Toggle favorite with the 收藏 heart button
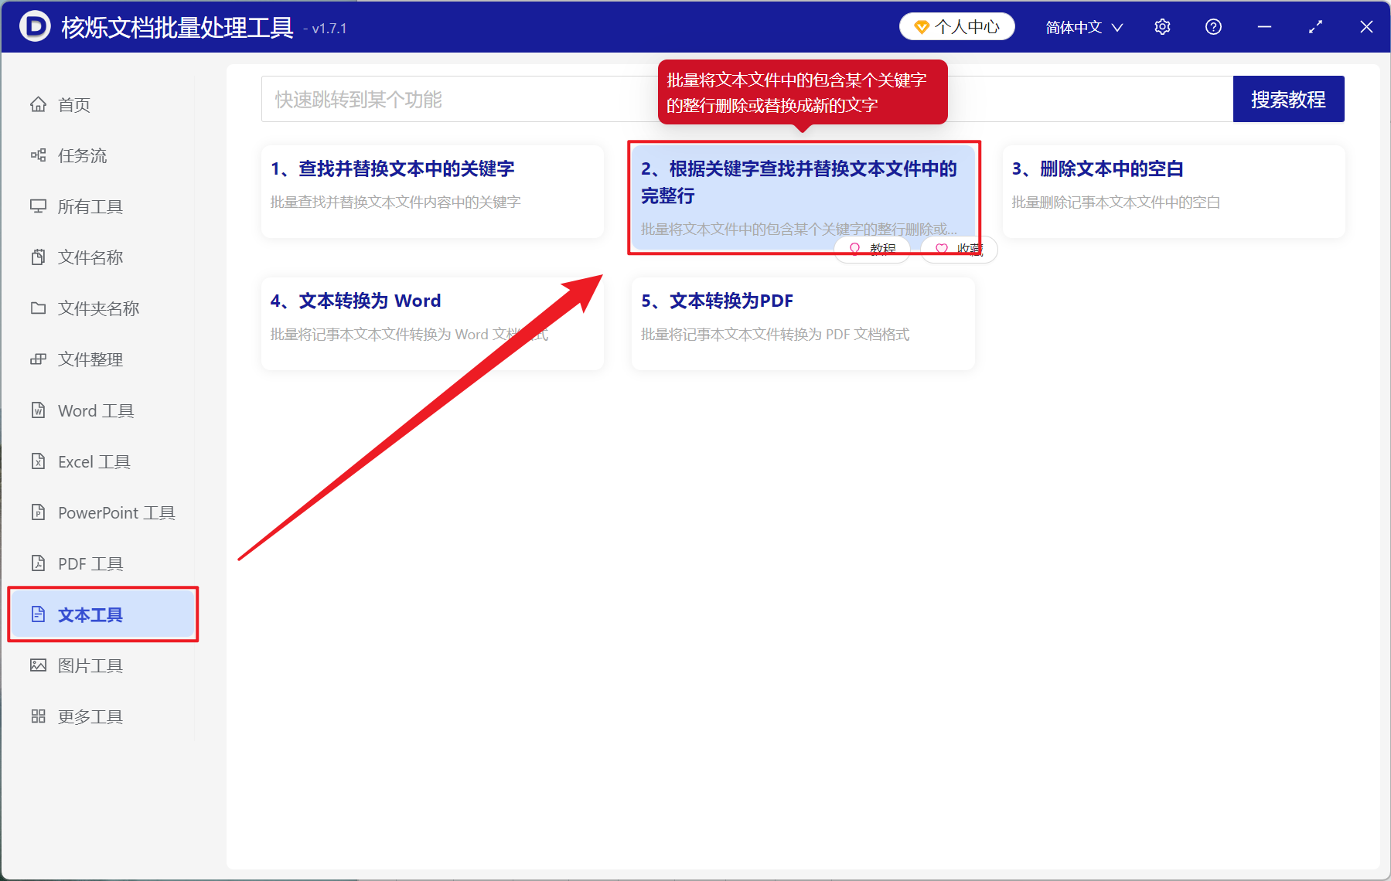Viewport: 1391px width, 881px height. point(958,249)
